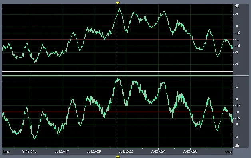Click the dB label at the amplitude ruler bottom
251x158 pixels.
[x=237, y=145]
